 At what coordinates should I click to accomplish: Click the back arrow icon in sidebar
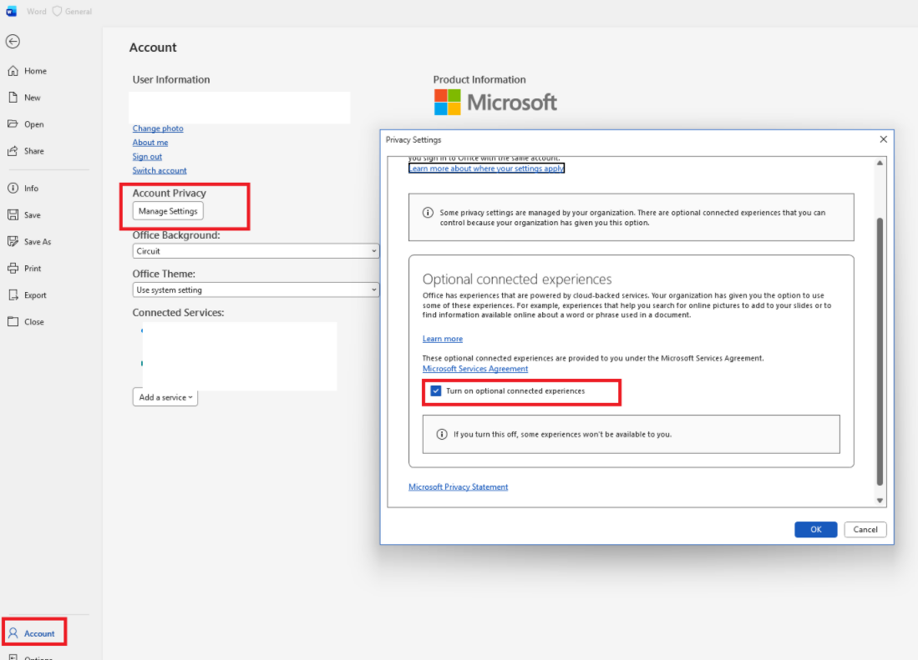click(13, 42)
